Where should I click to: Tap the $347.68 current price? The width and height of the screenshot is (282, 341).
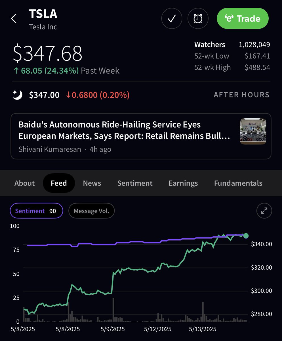(48, 53)
